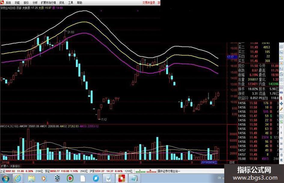Open the red-white stock app in taskbar
This screenshot has width=284, height=183.
[x=121, y=178]
